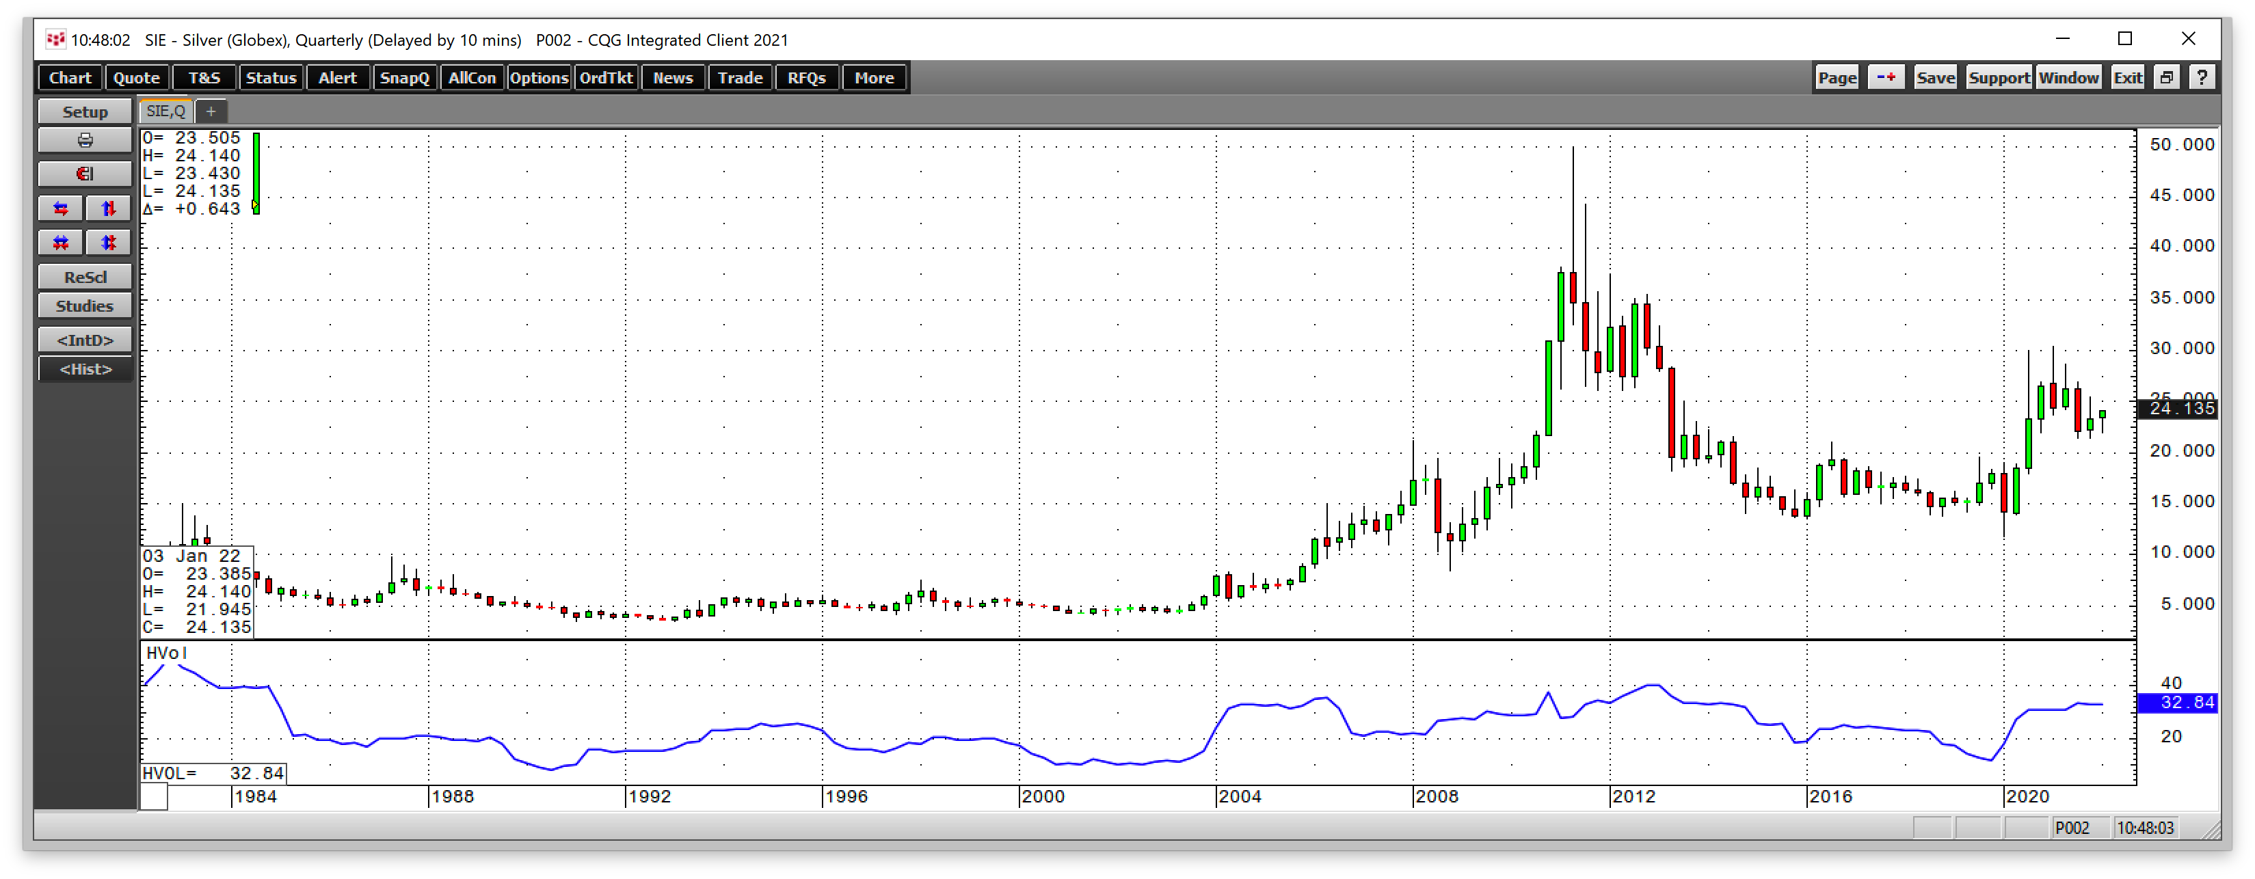
Task: Open the Options button
Action: click(x=538, y=78)
